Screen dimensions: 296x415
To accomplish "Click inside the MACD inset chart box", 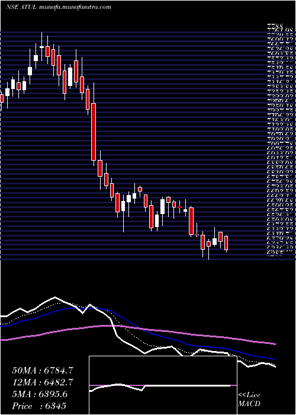I will point(163,385).
